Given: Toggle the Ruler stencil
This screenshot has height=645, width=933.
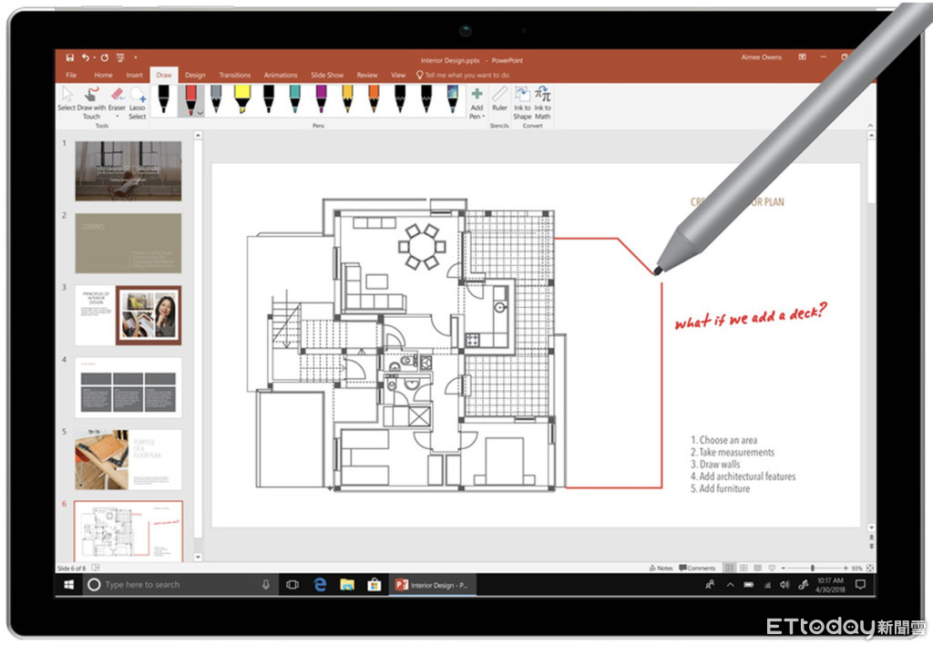Looking at the screenshot, I should pos(500,98).
